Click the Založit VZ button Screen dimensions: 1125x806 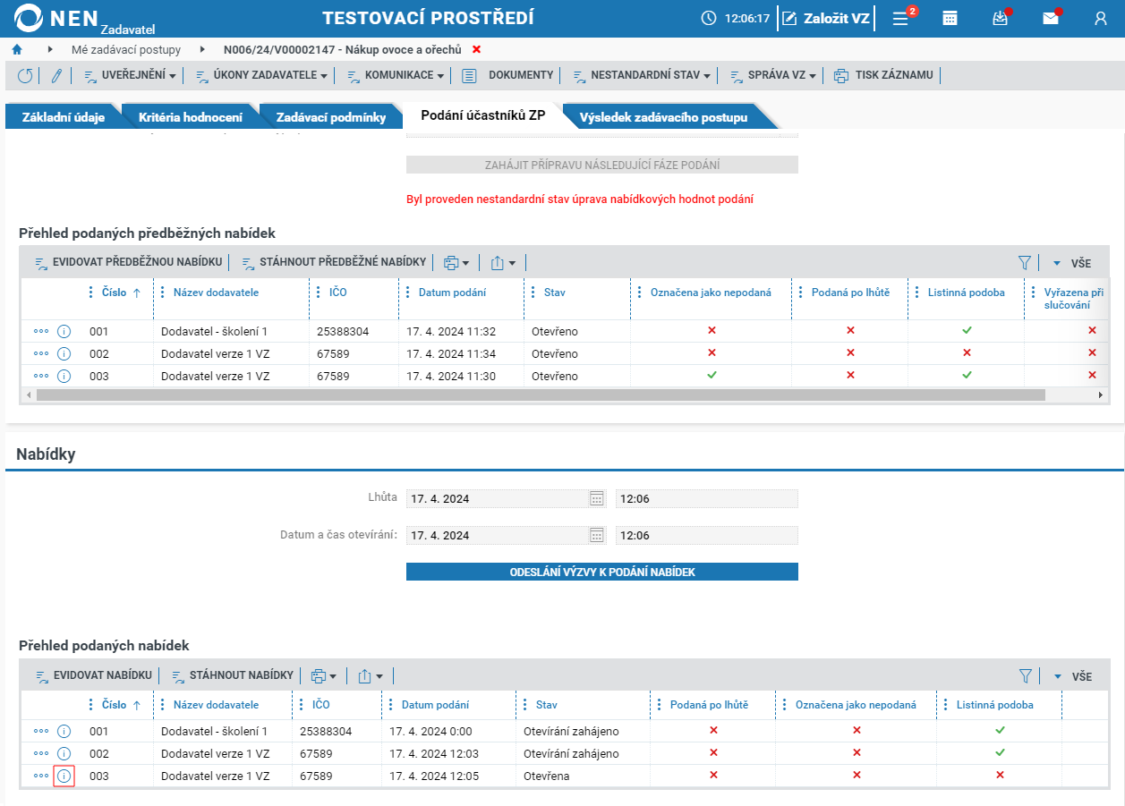point(826,18)
